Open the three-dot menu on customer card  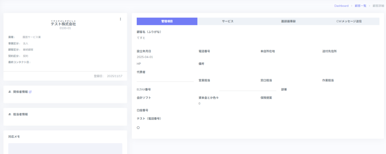tap(120, 19)
